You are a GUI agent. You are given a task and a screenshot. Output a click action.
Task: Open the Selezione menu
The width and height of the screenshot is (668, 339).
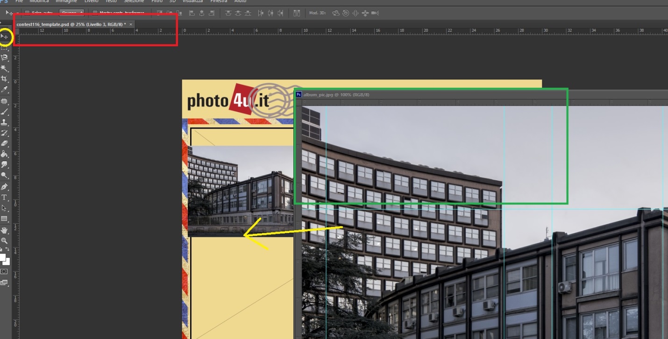134,1
